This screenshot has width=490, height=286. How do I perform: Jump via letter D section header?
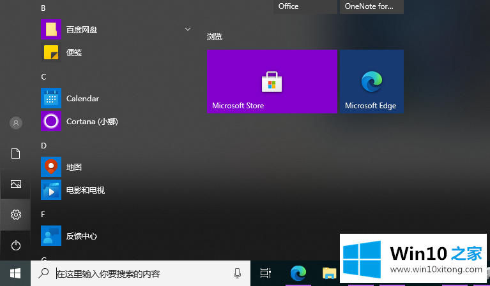coord(43,145)
